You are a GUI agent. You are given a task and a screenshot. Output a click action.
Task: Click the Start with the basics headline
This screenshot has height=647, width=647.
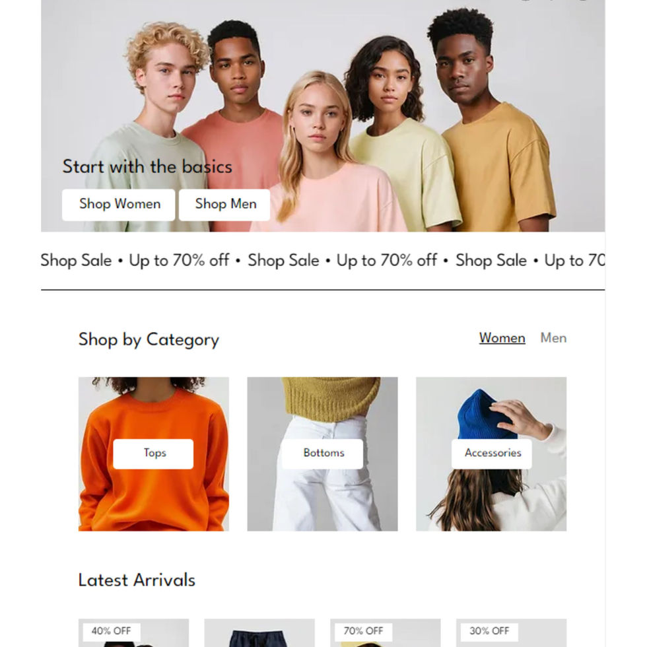(147, 166)
